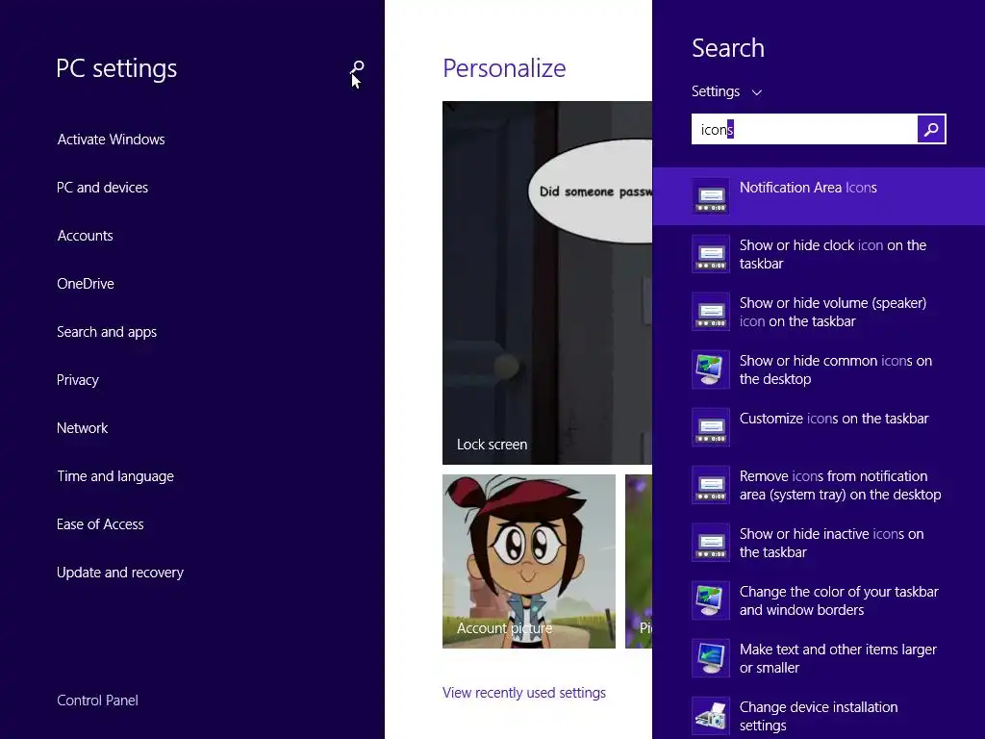The width and height of the screenshot is (985, 739).
Task: Open Show or hide common icons on the desktop
Action: click(x=819, y=369)
